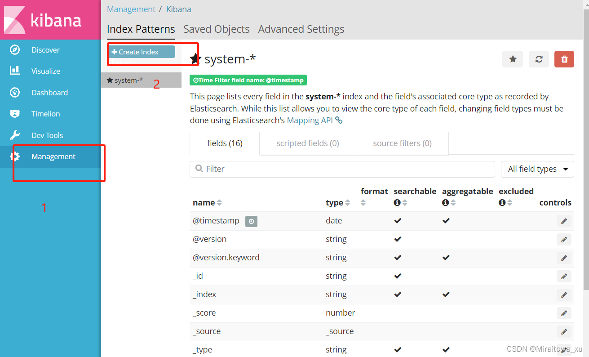Click the Time Filter field name green badge
The image size is (589, 357).
click(248, 80)
